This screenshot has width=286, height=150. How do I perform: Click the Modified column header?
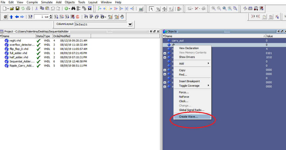point(75,36)
